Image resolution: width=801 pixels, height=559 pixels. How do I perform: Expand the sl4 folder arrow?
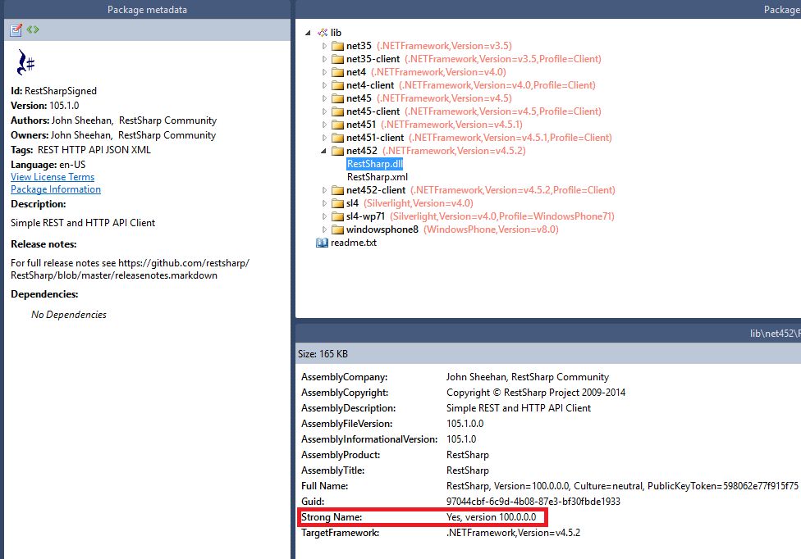(324, 203)
